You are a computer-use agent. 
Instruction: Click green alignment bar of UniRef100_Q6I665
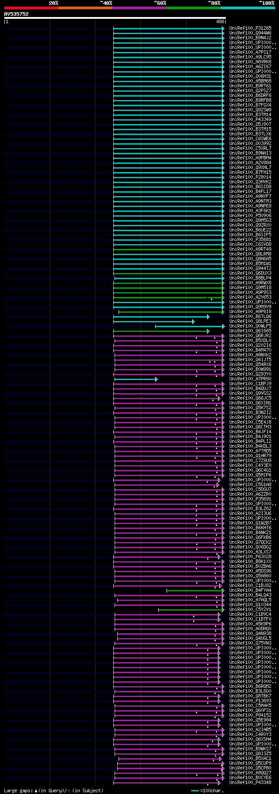coord(161,331)
